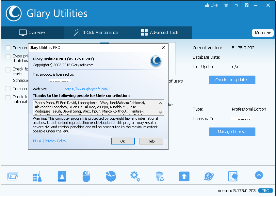Click the Help button in the dialog
The width and height of the screenshot is (276, 197).
(x=151, y=141)
